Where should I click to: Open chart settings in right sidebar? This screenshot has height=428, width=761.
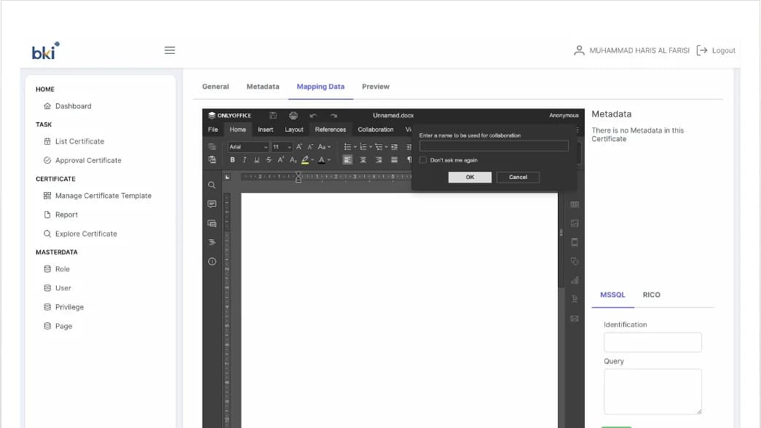[x=575, y=280]
